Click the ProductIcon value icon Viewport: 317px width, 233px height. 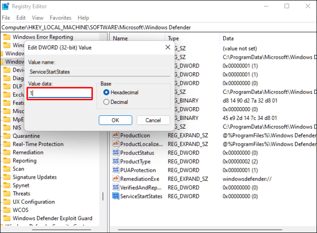116,136
